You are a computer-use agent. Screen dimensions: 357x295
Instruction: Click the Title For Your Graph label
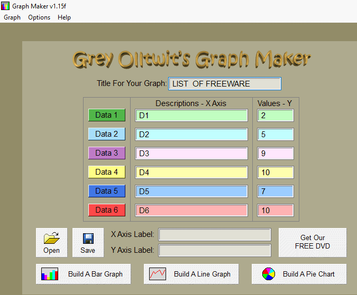pyautogui.click(x=132, y=83)
